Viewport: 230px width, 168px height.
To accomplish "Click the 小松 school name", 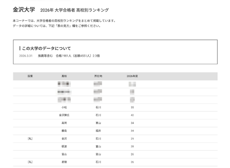I will 64,108.
